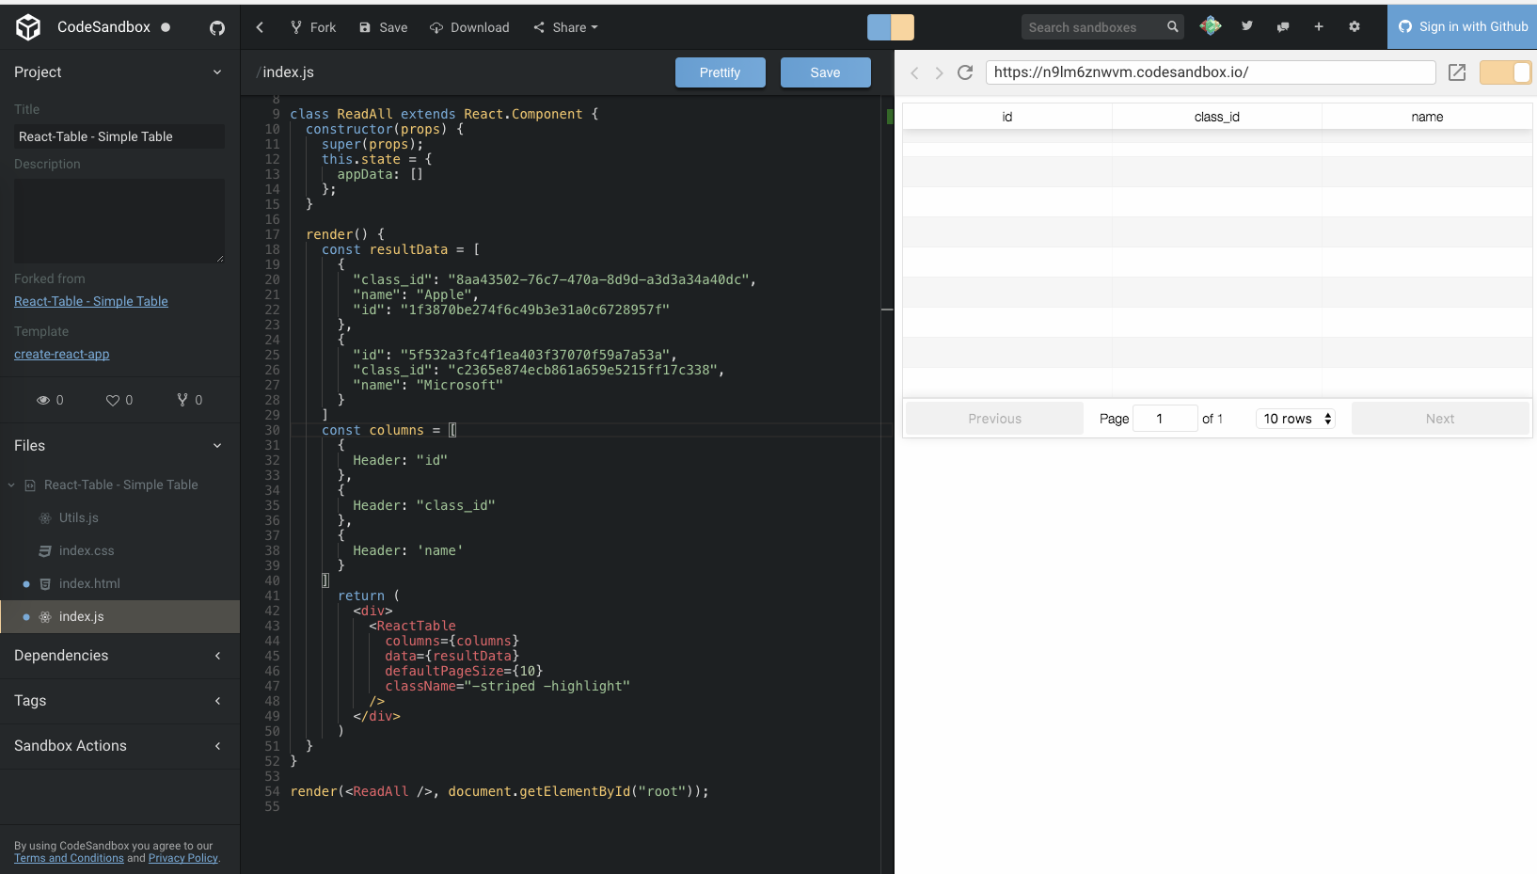Viewport: 1537px width, 874px height.
Task: Change rows per page with the 10 rows selector
Action: (1295, 418)
